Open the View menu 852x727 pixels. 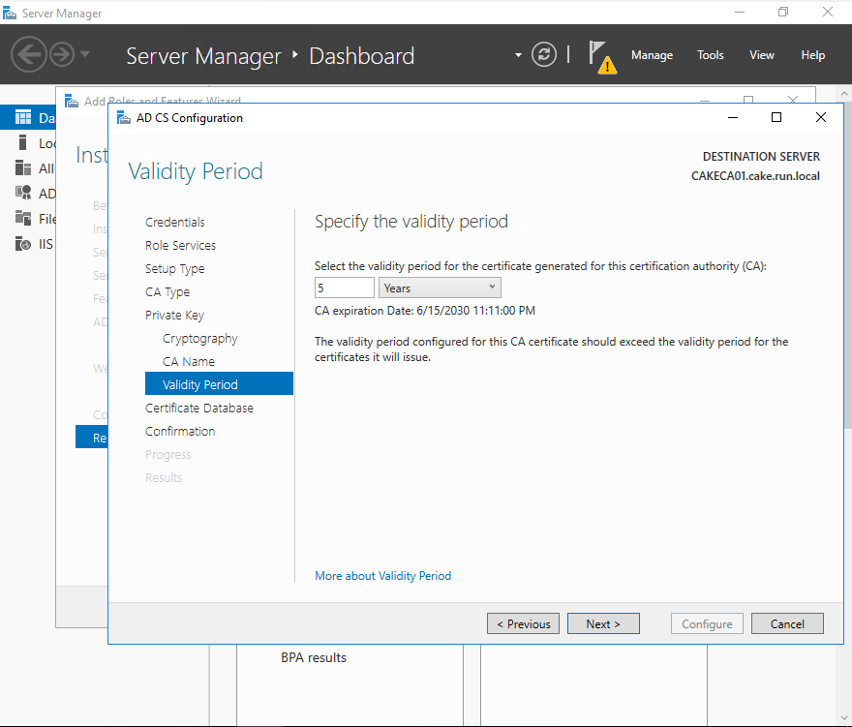coord(761,55)
